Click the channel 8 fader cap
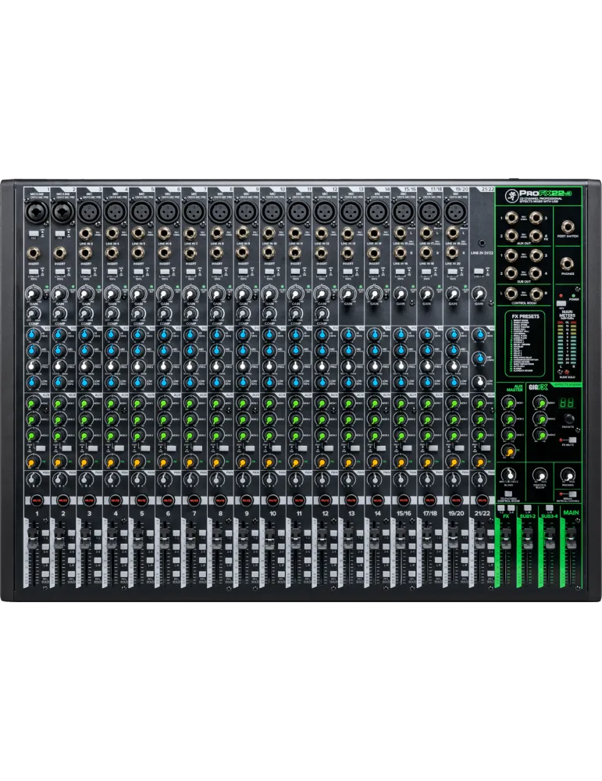This screenshot has height=781, width=602. (216, 540)
